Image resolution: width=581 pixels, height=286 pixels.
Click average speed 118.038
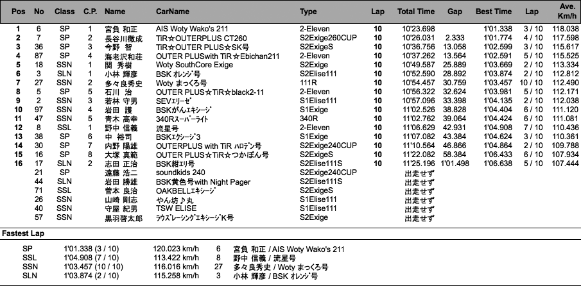(565, 29)
